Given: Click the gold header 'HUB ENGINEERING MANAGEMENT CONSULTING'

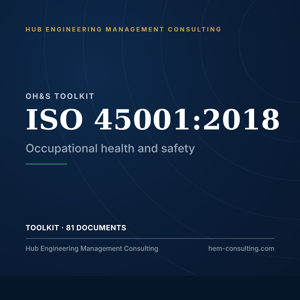Looking at the screenshot, I should pyautogui.click(x=123, y=29).
